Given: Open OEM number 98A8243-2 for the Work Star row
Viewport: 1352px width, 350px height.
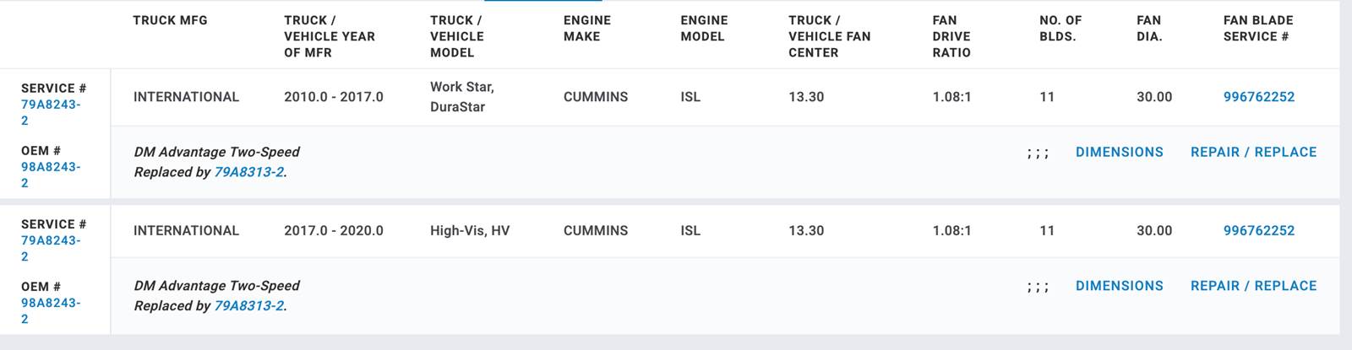Looking at the screenshot, I should point(50,168).
